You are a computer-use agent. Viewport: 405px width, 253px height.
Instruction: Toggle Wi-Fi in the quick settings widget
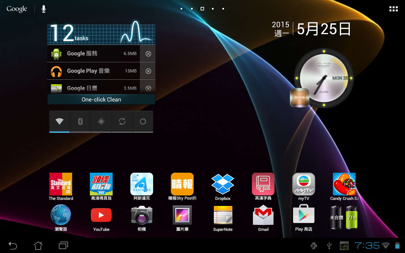coord(59,121)
